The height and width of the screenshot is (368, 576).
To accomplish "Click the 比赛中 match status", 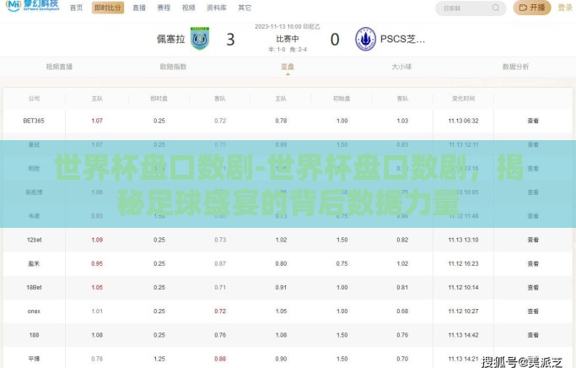I will [288, 39].
